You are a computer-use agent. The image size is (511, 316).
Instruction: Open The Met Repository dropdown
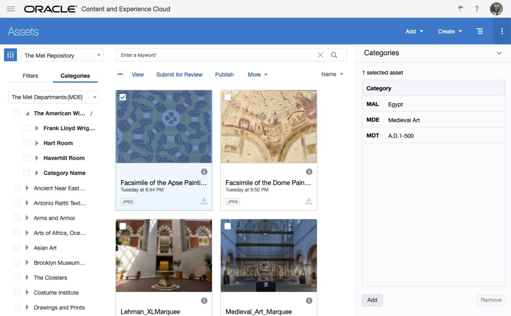62,56
